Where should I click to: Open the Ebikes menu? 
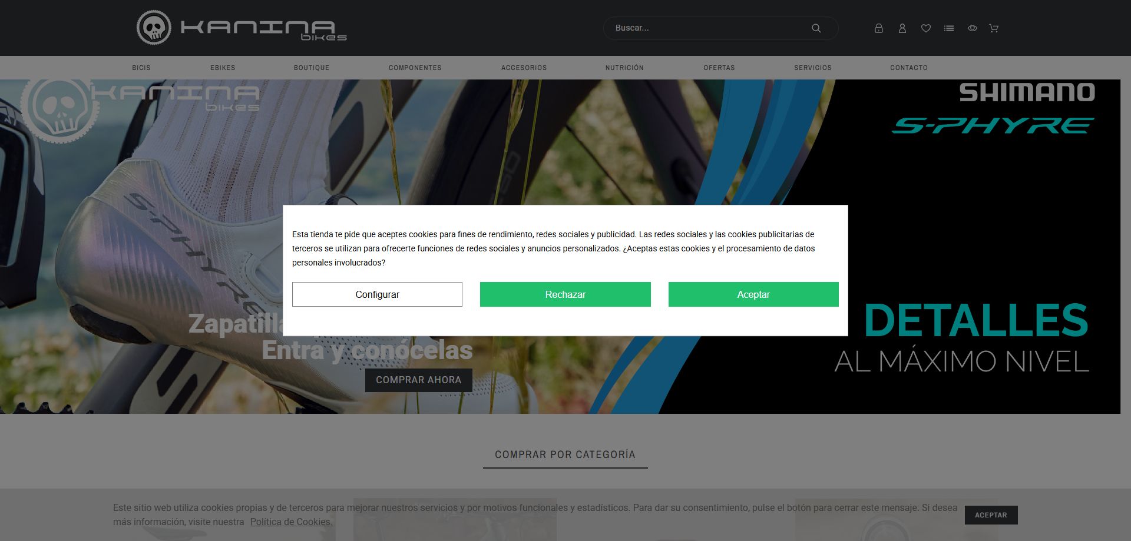click(223, 68)
